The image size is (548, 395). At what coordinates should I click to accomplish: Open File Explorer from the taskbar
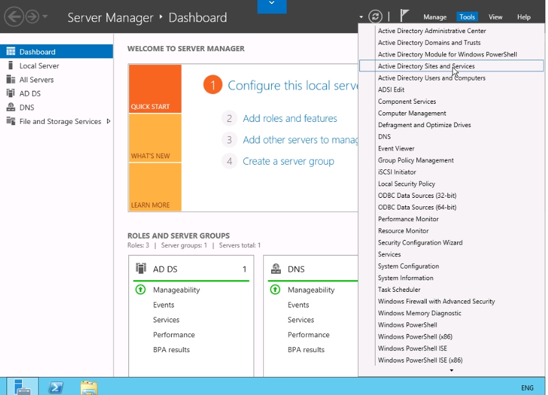pos(89,387)
